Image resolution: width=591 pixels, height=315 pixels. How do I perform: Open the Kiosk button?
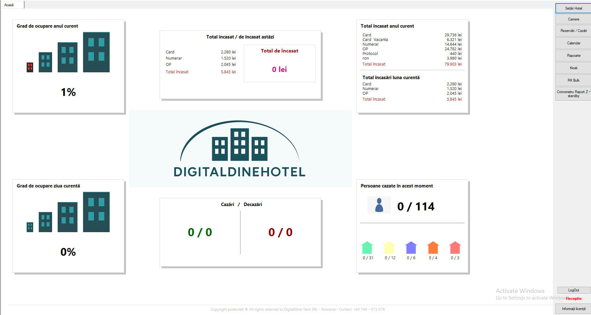(x=573, y=68)
